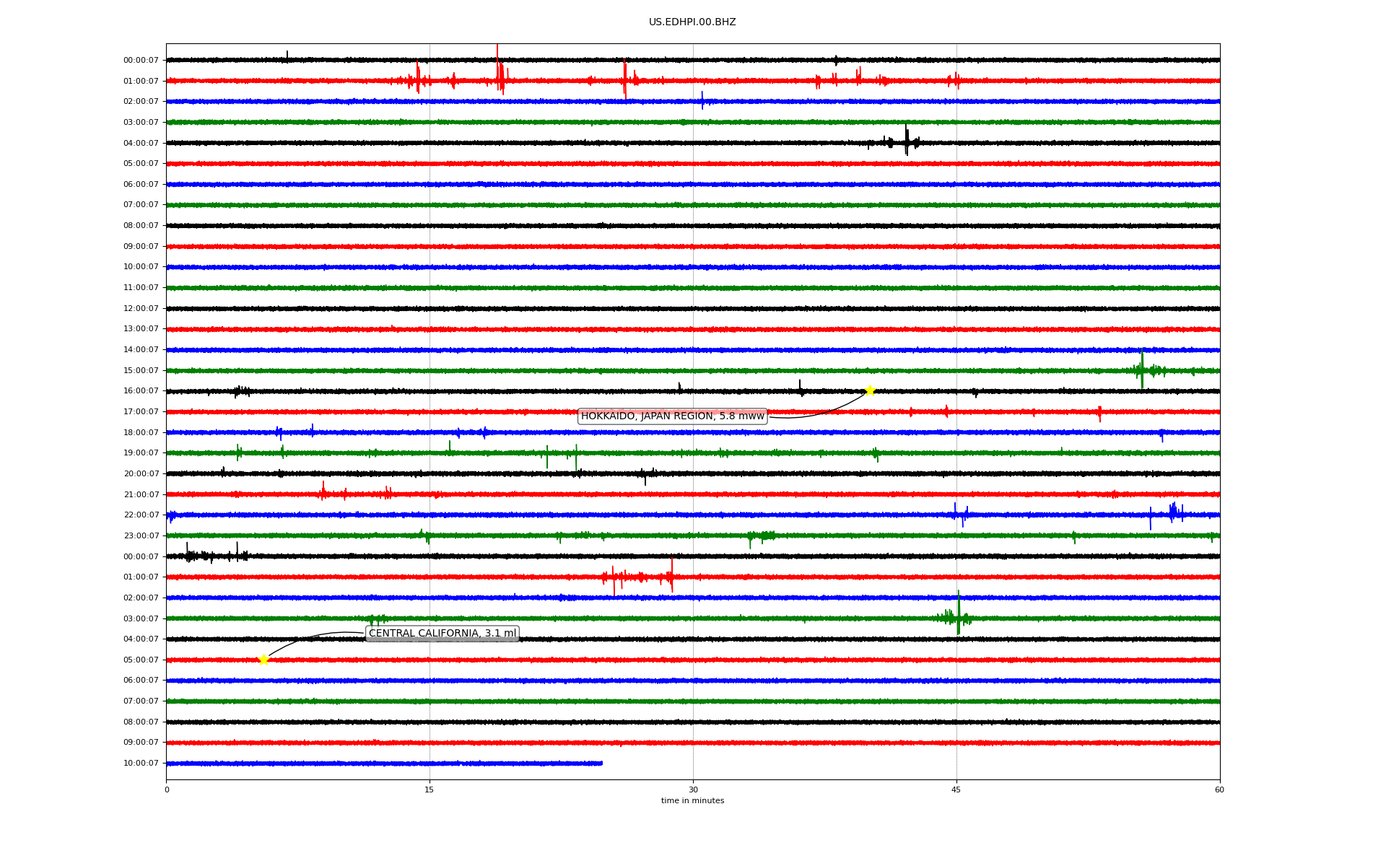The height and width of the screenshot is (866, 1386).
Task: Click the 45 minute x-axis tick label
Action: tap(956, 790)
